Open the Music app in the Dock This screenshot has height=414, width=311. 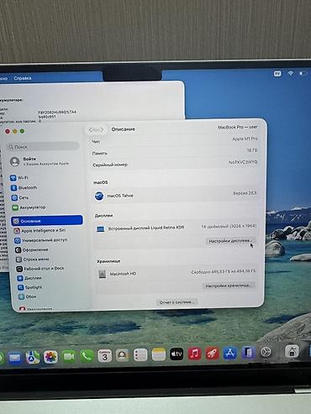[194, 354]
